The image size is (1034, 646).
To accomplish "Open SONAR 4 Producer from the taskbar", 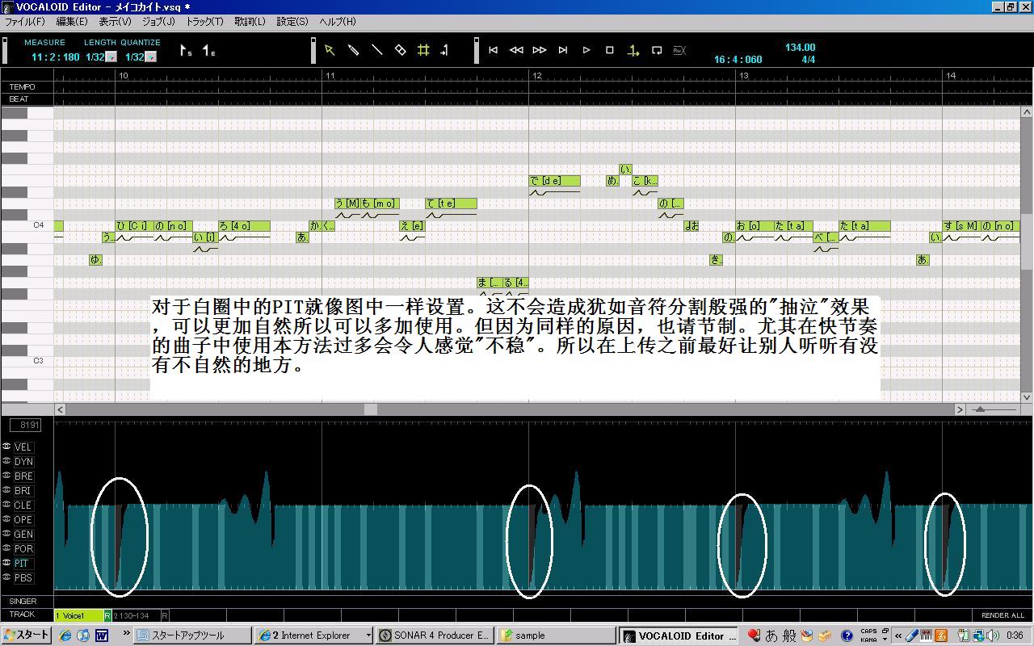I will [435, 636].
